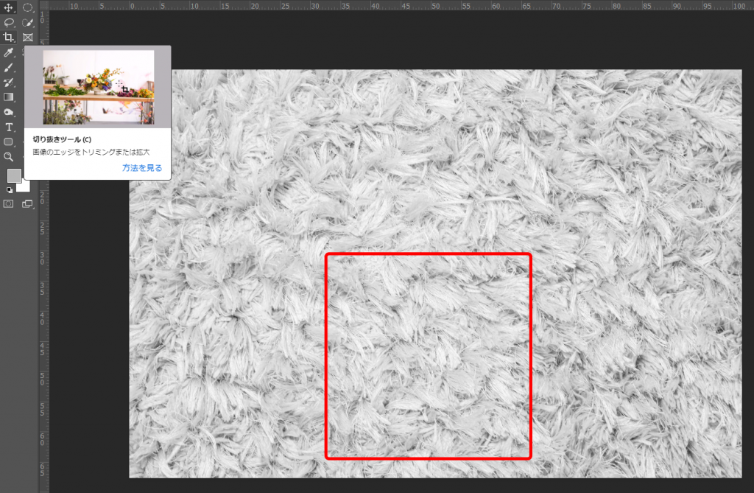Reset default foreground and background colors
The width and height of the screenshot is (754, 493).
(x=9, y=189)
